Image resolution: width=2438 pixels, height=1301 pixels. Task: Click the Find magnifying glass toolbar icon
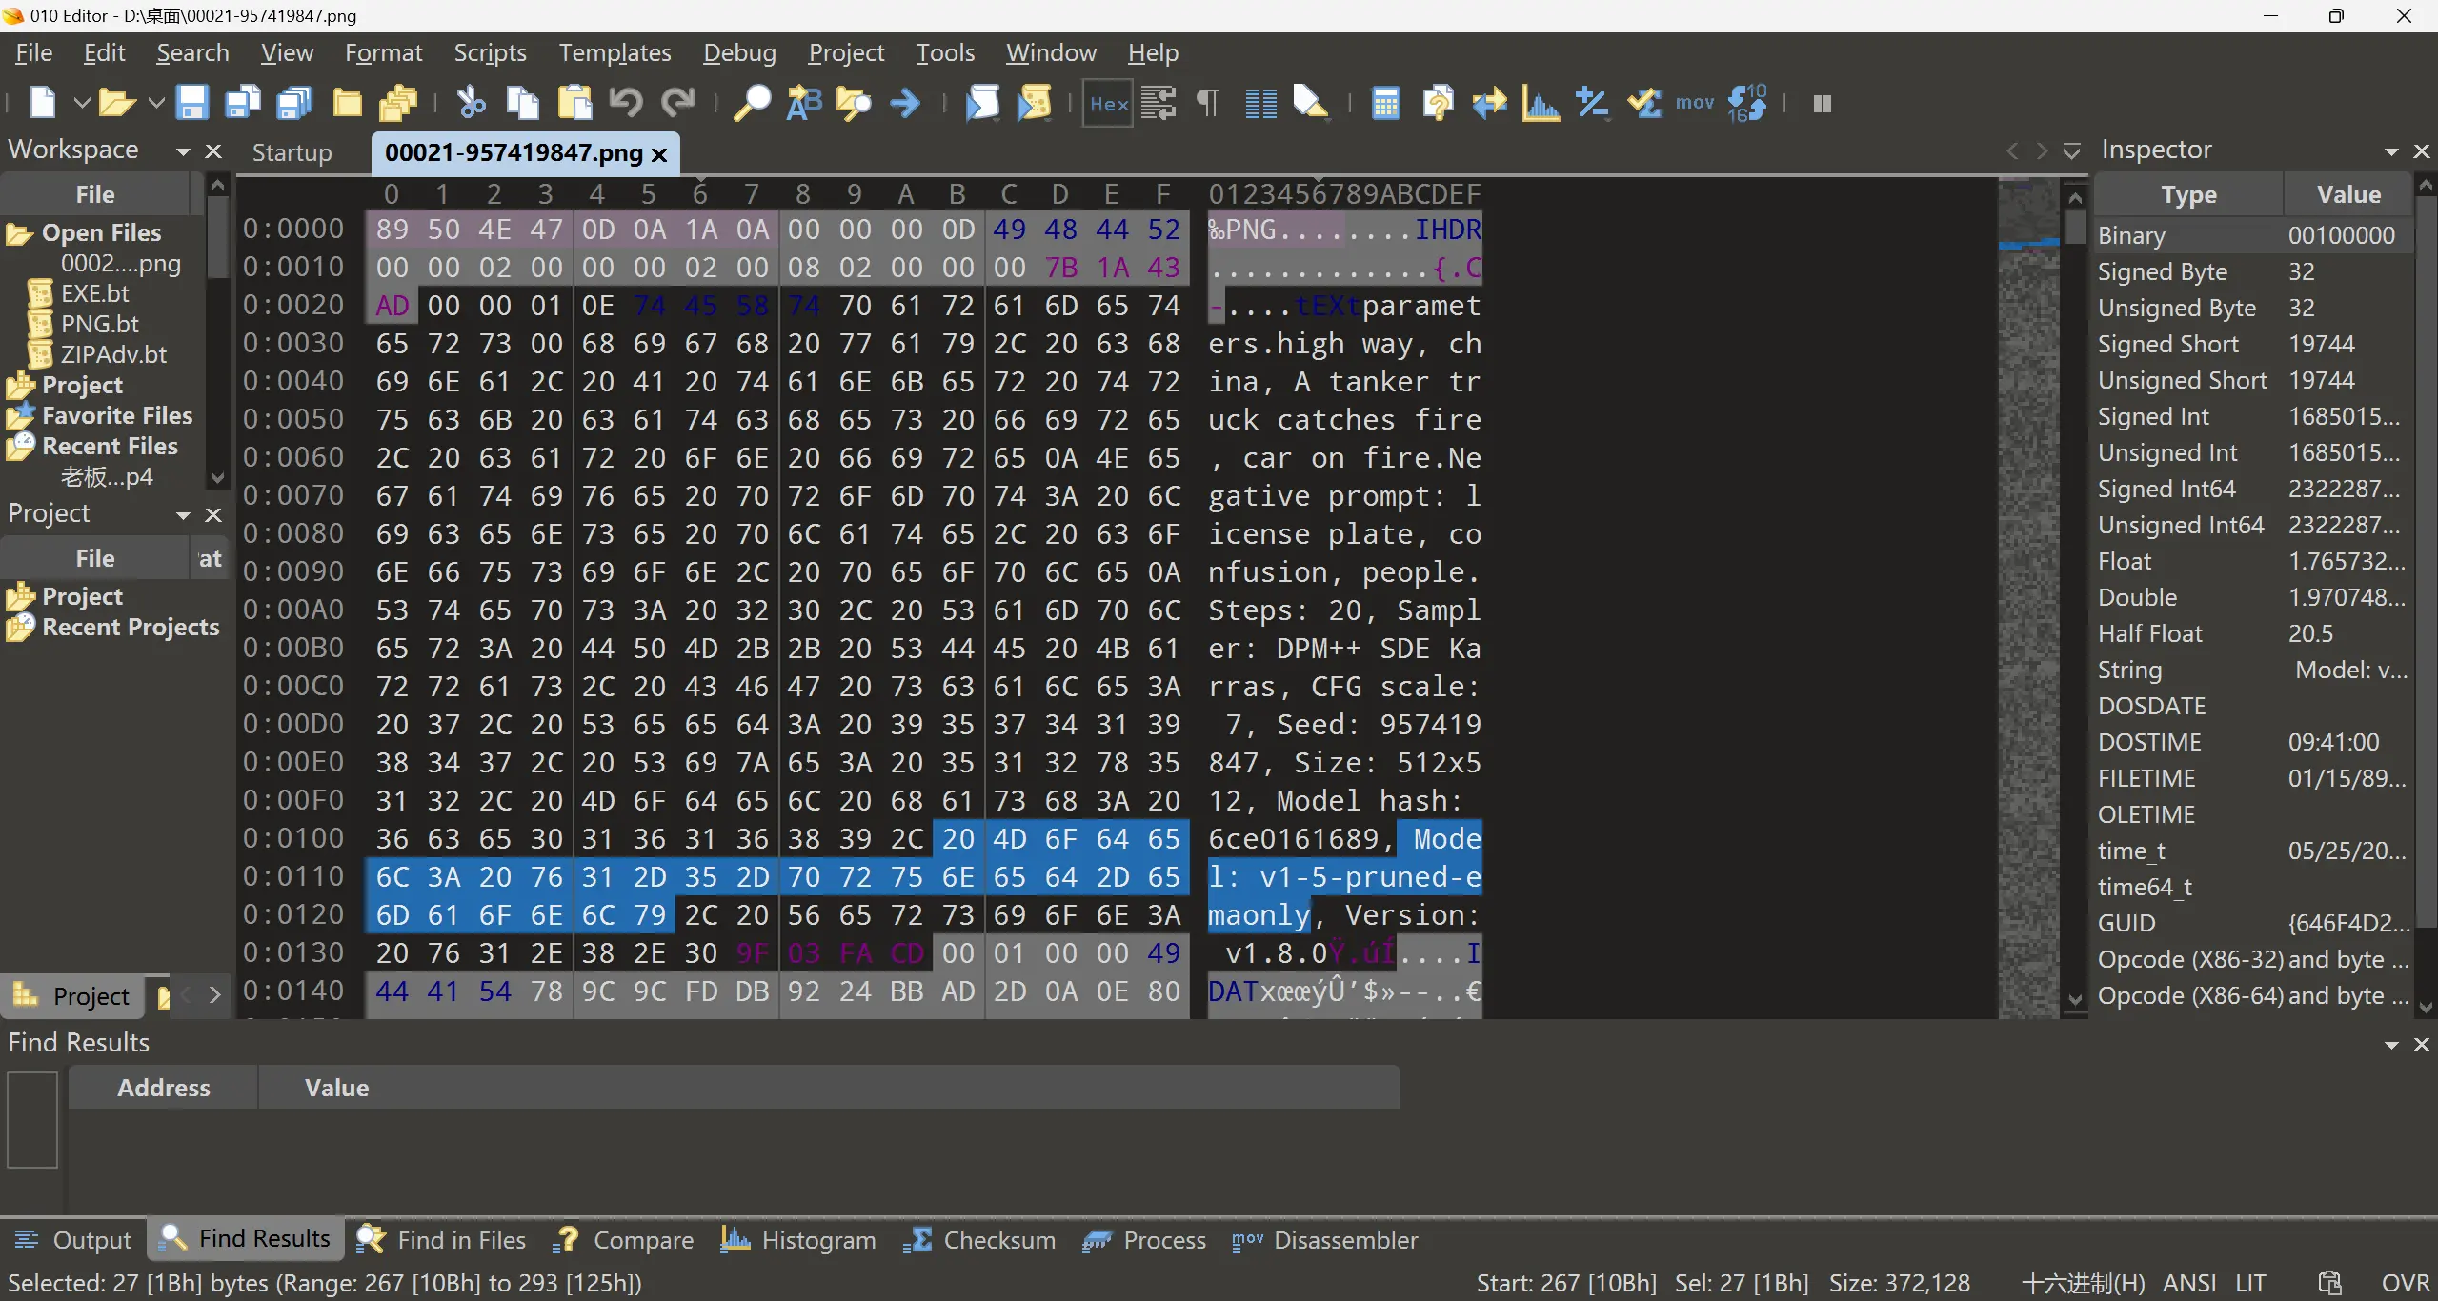point(751,103)
